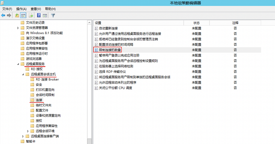This screenshot has width=275, height=144.
Task: Open the 帮助(H) menu
Action: point(50,9)
